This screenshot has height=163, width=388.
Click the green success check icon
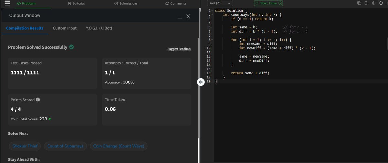pyautogui.click(x=71, y=47)
